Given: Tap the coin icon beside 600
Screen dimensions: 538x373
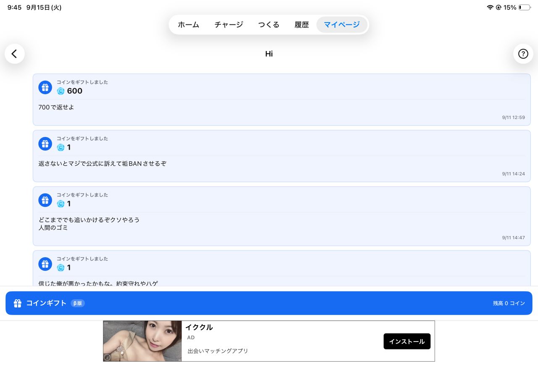Looking at the screenshot, I should point(61,91).
